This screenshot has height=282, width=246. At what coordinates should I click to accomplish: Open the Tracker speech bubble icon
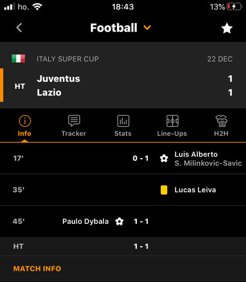[74, 120]
